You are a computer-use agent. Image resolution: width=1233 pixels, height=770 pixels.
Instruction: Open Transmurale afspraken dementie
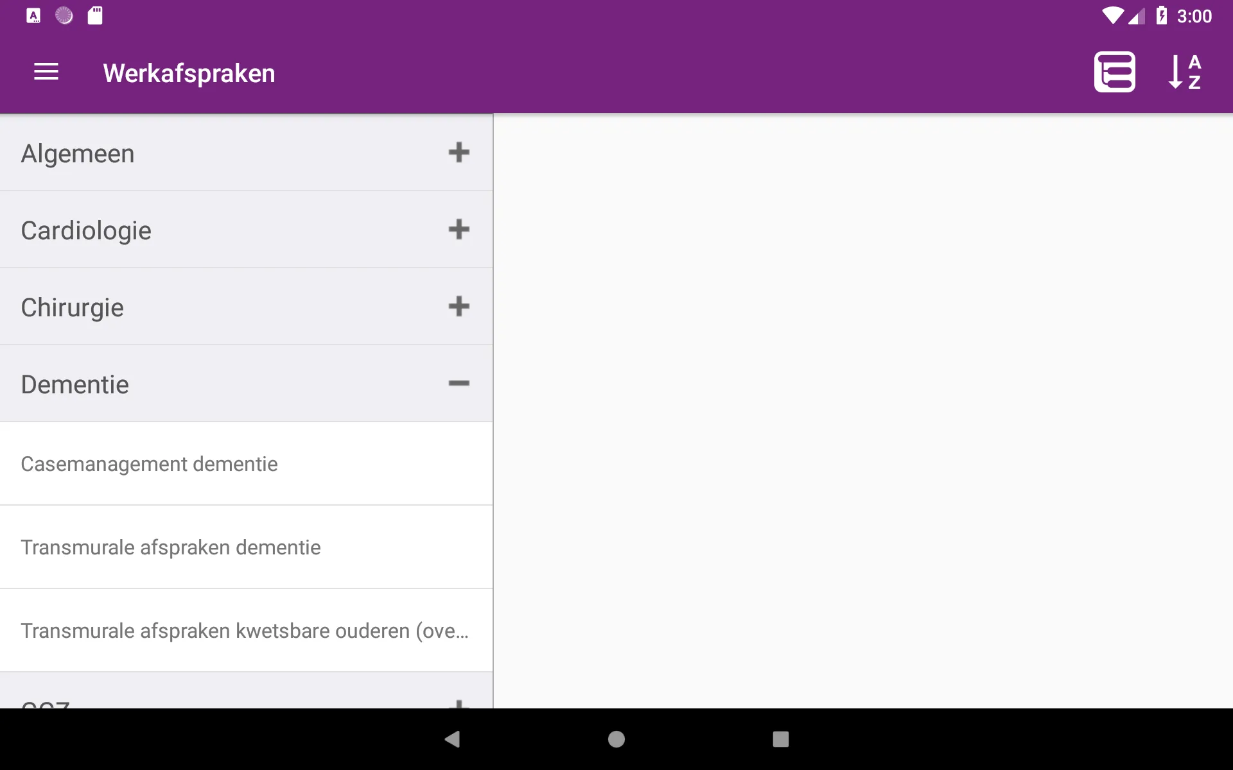pyautogui.click(x=247, y=547)
